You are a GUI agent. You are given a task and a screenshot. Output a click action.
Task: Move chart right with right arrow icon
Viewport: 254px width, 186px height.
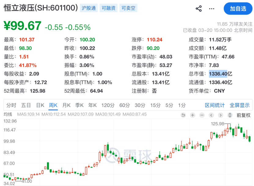coord(220,115)
